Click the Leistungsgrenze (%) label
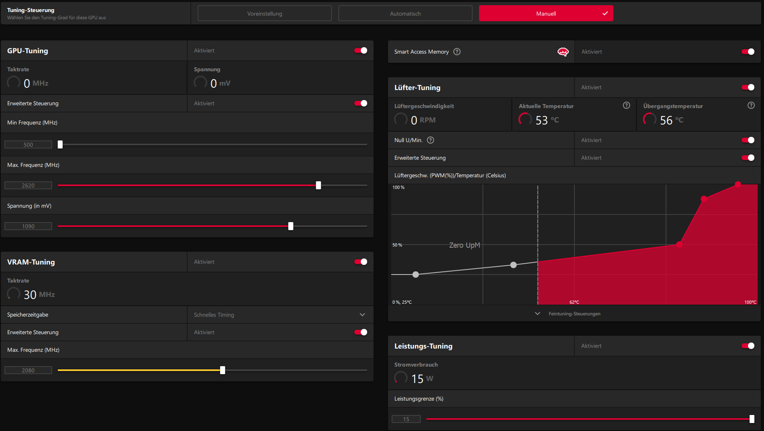 [419, 399]
